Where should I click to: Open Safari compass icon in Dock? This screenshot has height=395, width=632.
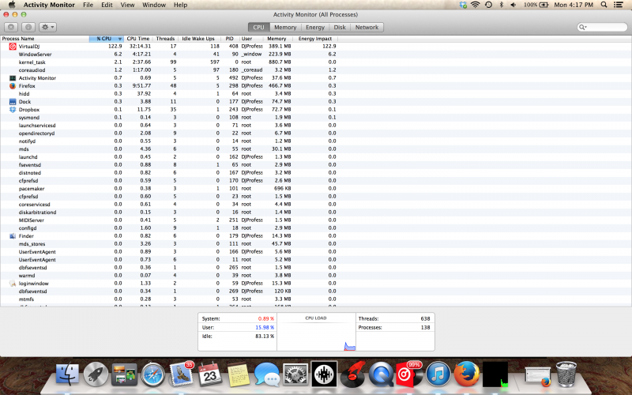tap(152, 374)
